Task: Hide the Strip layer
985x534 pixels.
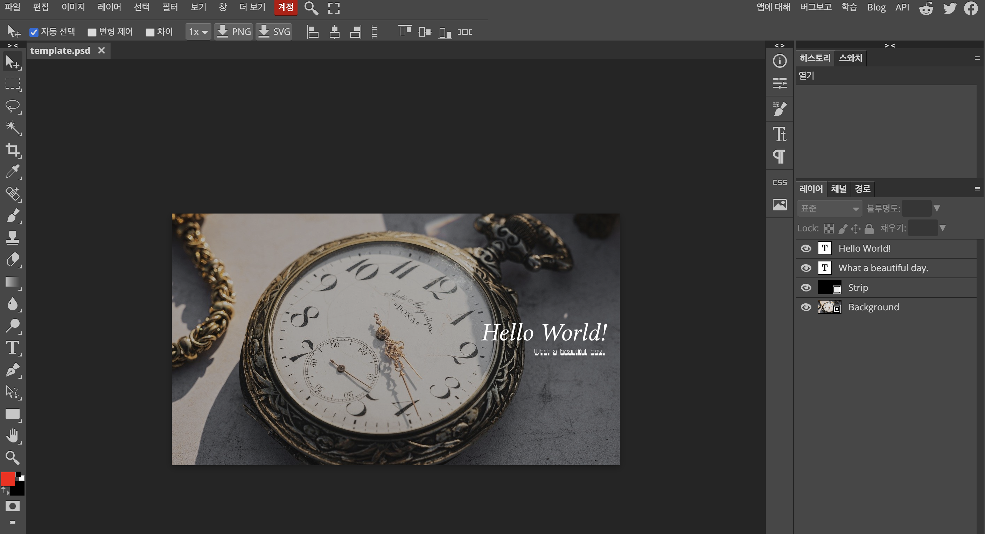Action: (x=806, y=287)
